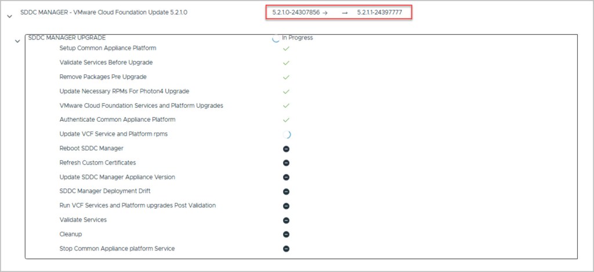Click the 5.2.1.1-24397777 target version text
Image resolution: width=594 pixels, height=272 pixels.
pos(381,12)
